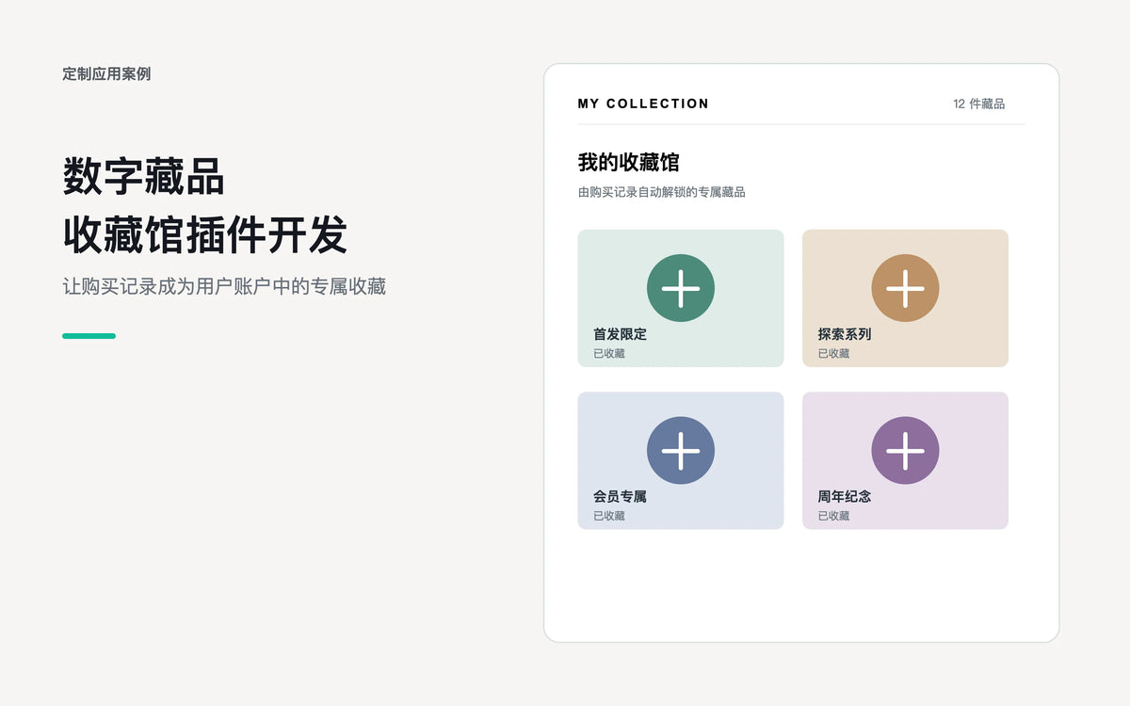
Task: Click the MY COLLECTION header text
Action: (x=643, y=104)
